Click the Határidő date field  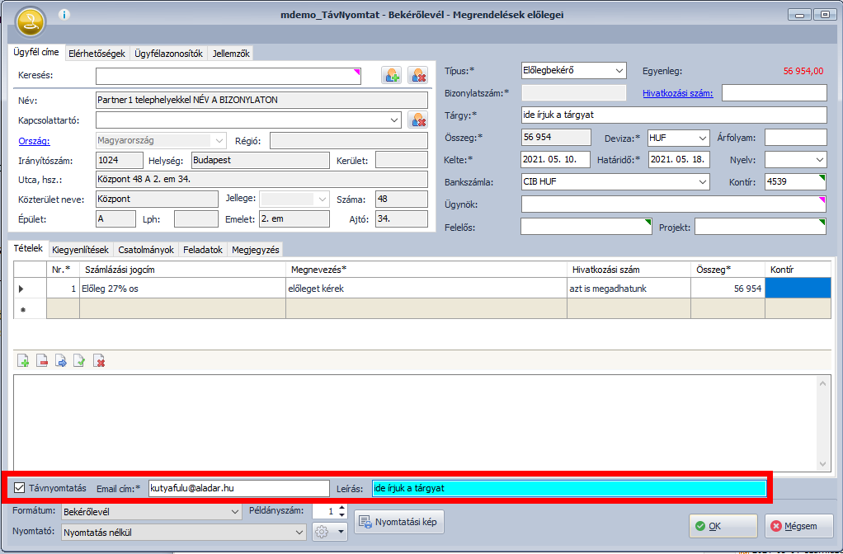[x=679, y=160]
